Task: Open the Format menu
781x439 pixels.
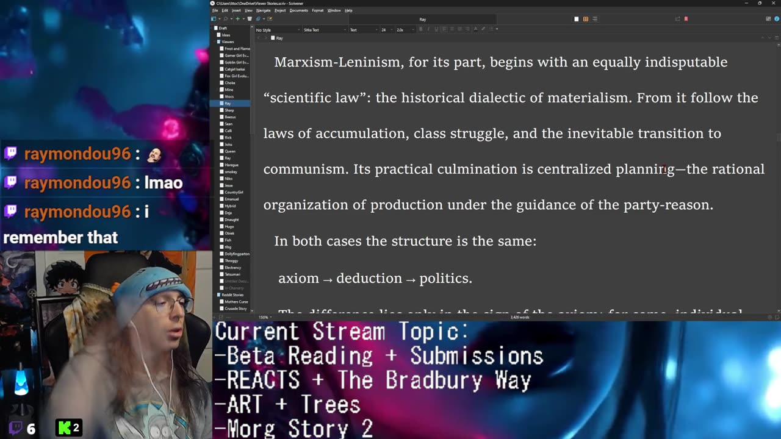Action: (x=317, y=10)
